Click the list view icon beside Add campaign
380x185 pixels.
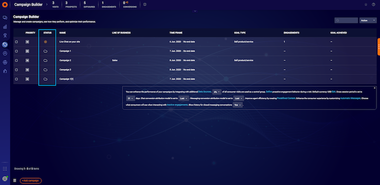point(15,180)
